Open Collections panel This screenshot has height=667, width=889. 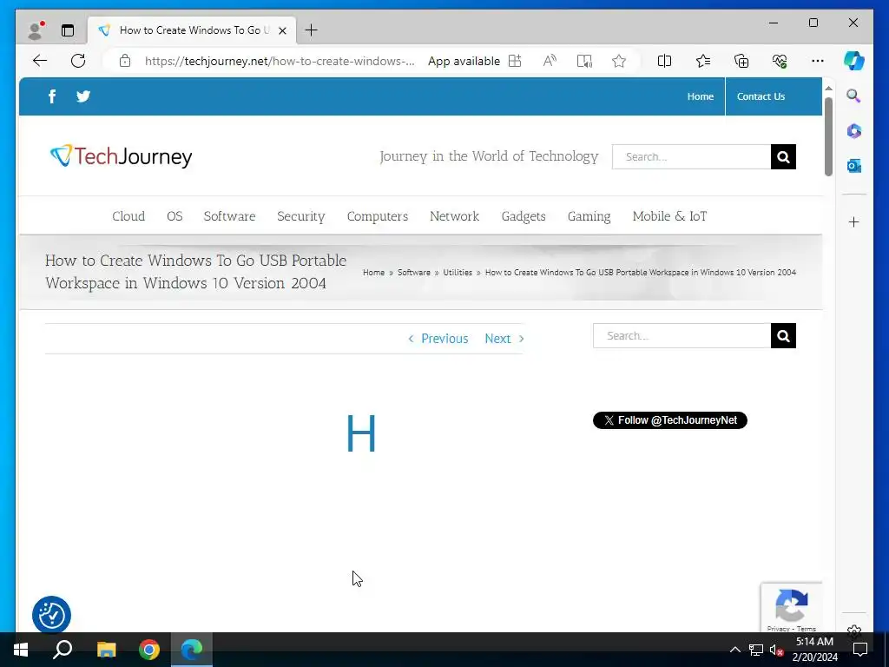click(741, 61)
